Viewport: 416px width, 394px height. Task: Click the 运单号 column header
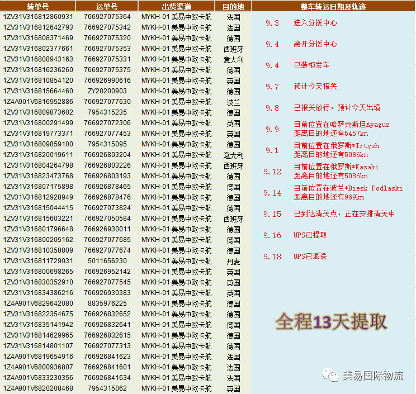(107, 6)
